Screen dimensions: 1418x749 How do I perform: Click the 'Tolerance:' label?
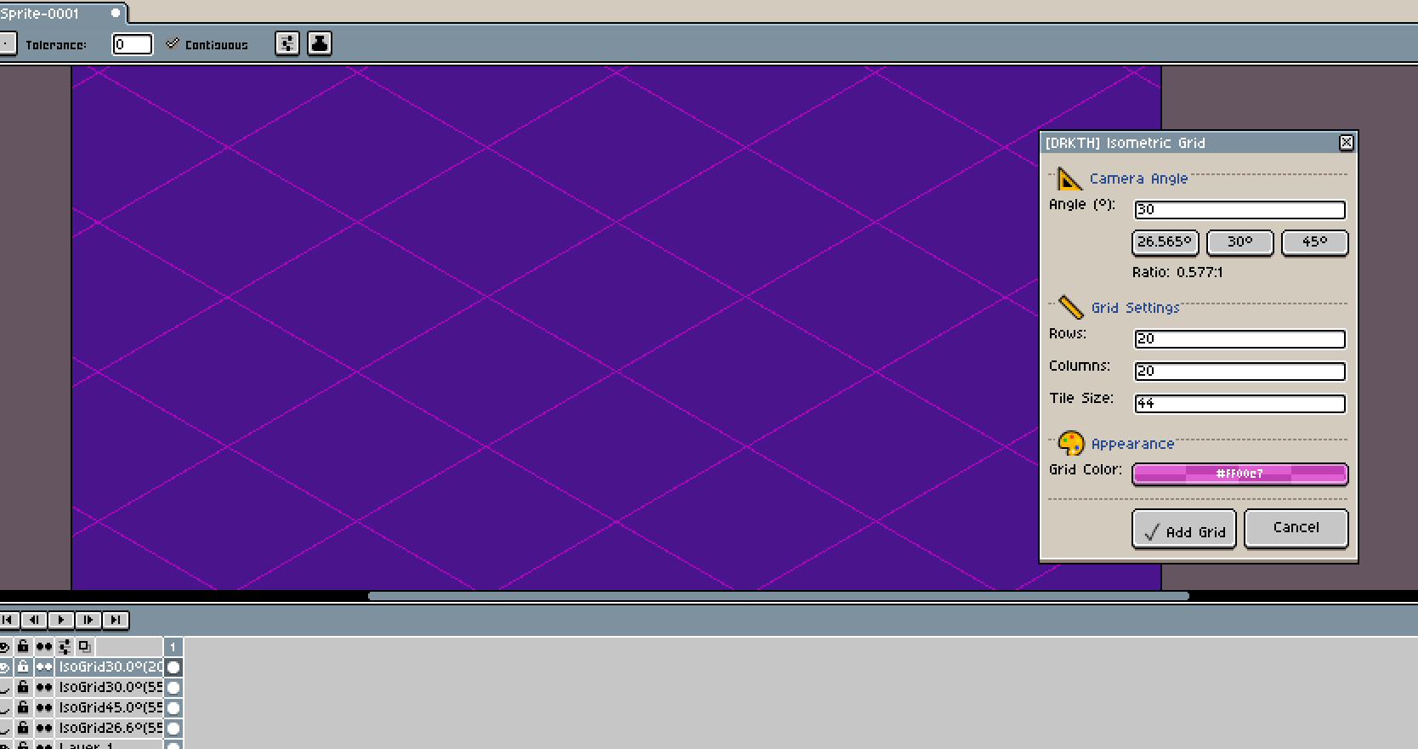[x=56, y=45]
